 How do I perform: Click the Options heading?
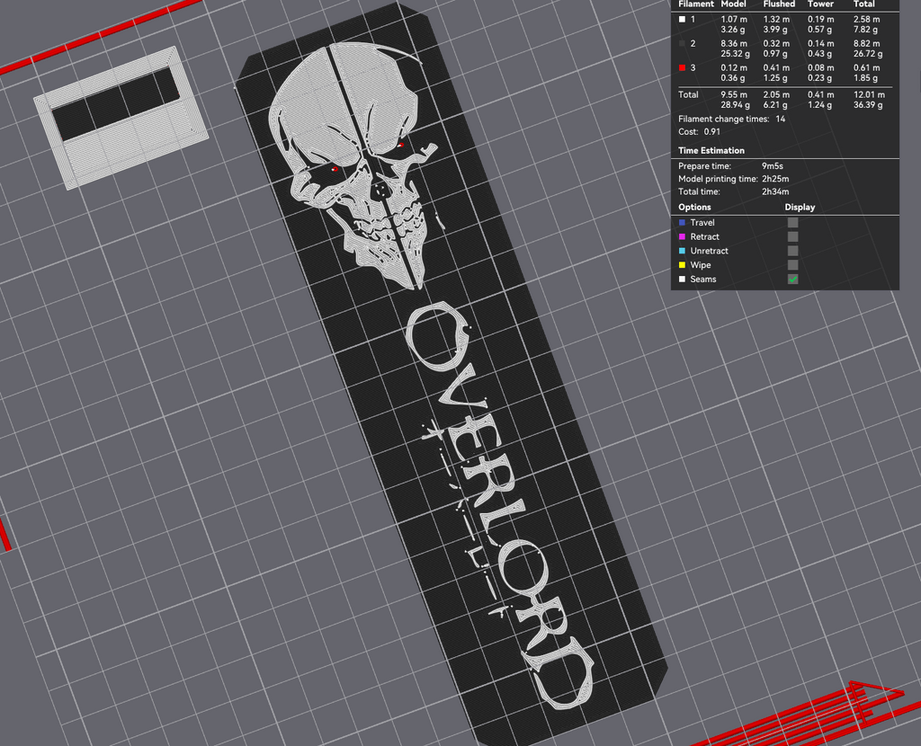click(694, 208)
